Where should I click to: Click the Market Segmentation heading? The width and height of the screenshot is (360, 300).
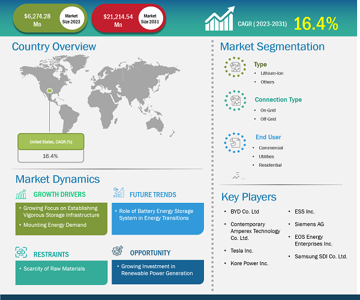pos(272,47)
